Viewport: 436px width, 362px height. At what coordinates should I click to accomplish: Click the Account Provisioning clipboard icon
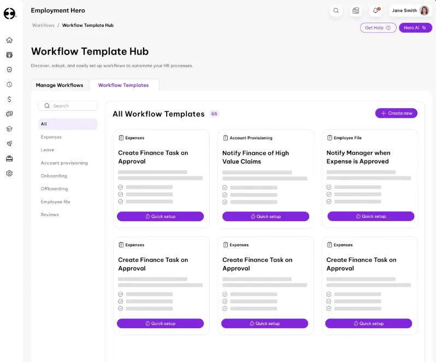pyautogui.click(x=226, y=138)
